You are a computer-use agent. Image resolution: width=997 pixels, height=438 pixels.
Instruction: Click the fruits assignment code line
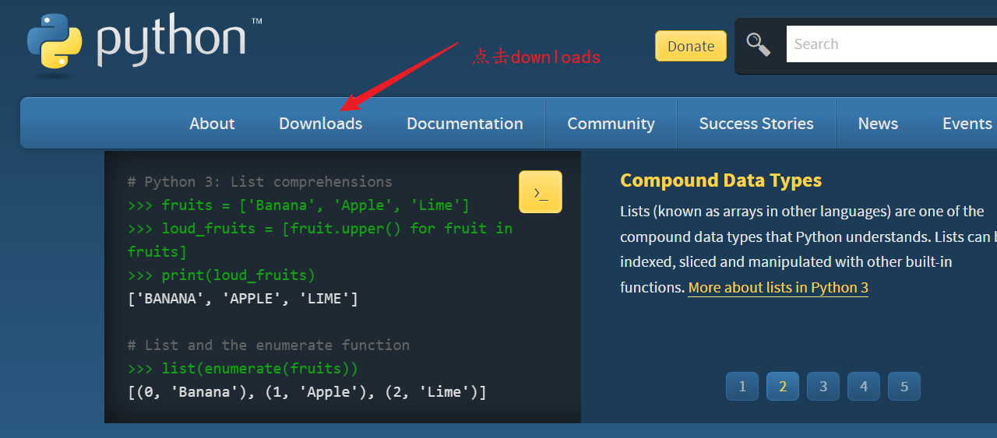click(x=298, y=205)
